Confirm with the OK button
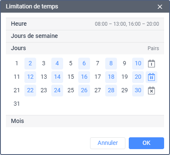This screenshot has height=155, width=170. pos(146,143)
